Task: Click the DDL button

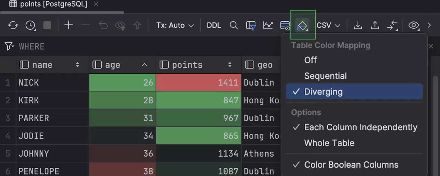Action: click(214, 25)
